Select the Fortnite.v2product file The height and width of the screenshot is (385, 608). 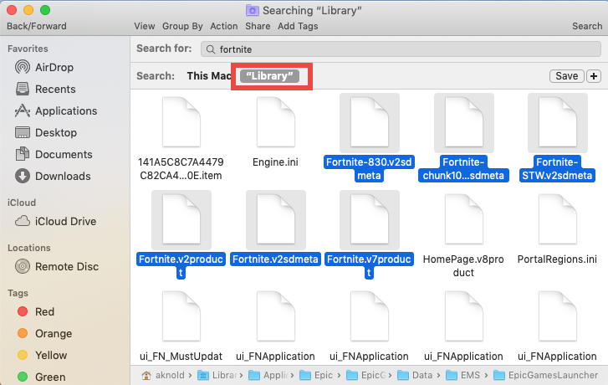pos(181,236)
